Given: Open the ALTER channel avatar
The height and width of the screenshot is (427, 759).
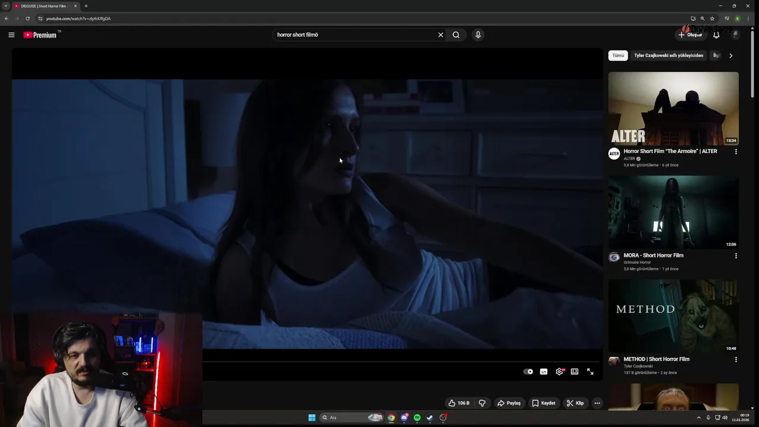Looking at the screenshot, I should [x=614, y=154].
